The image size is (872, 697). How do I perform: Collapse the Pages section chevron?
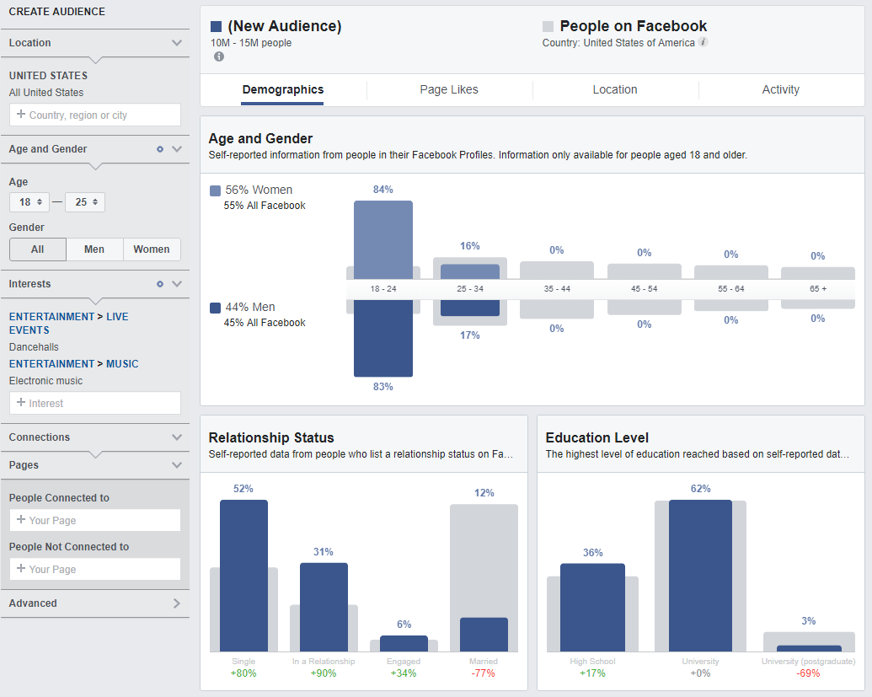tap(177, 465)
